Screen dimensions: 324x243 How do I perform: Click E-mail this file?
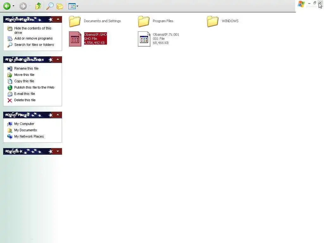[24, 94]
